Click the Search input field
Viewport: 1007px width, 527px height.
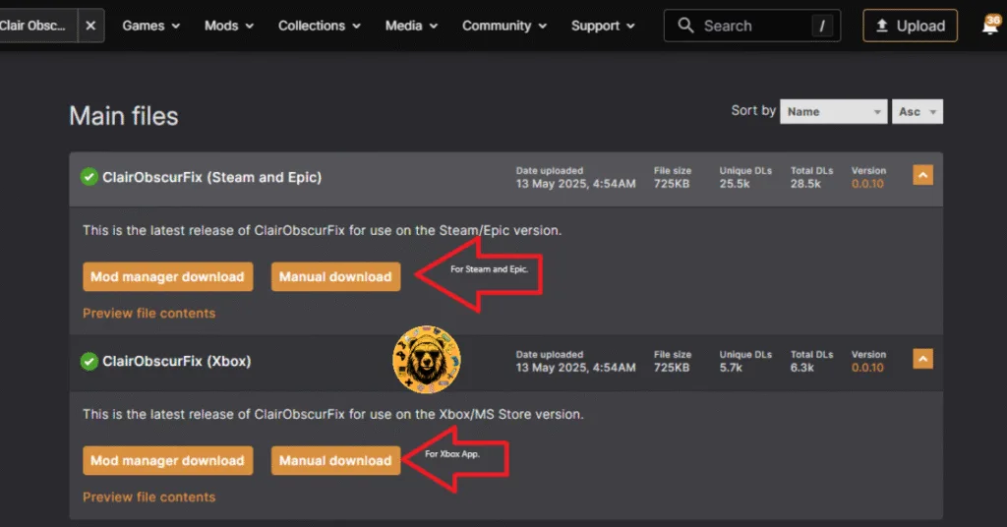point(751,26)
